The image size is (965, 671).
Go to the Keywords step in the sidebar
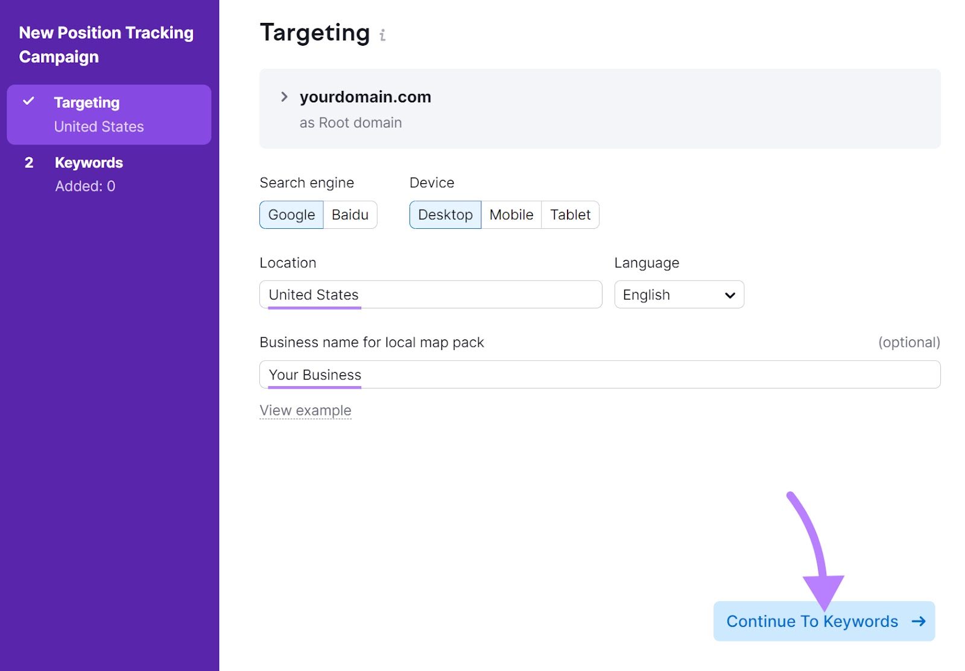89,162
